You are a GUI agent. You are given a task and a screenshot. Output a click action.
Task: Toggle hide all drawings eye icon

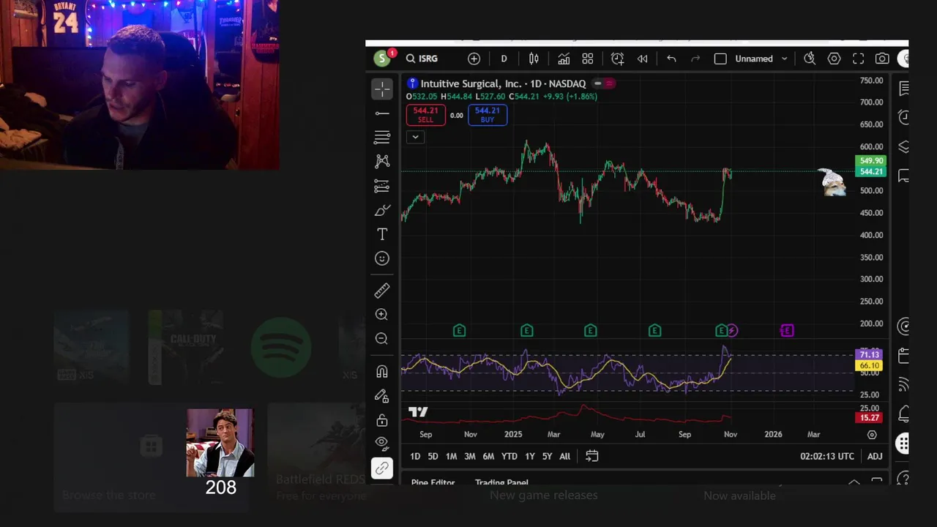(x=381, y=442)
